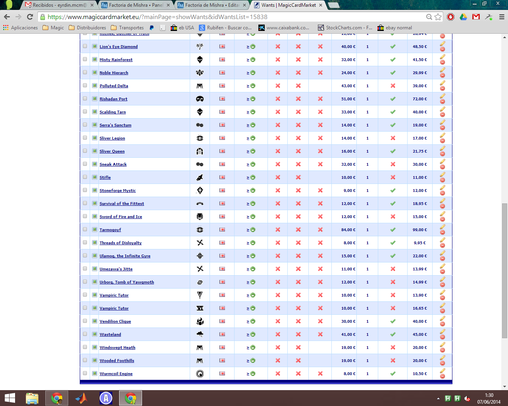Check the Stoneforge Mystic checkbox
The height and width of the screenshot is (406, 508).
(x=85, y=190)
